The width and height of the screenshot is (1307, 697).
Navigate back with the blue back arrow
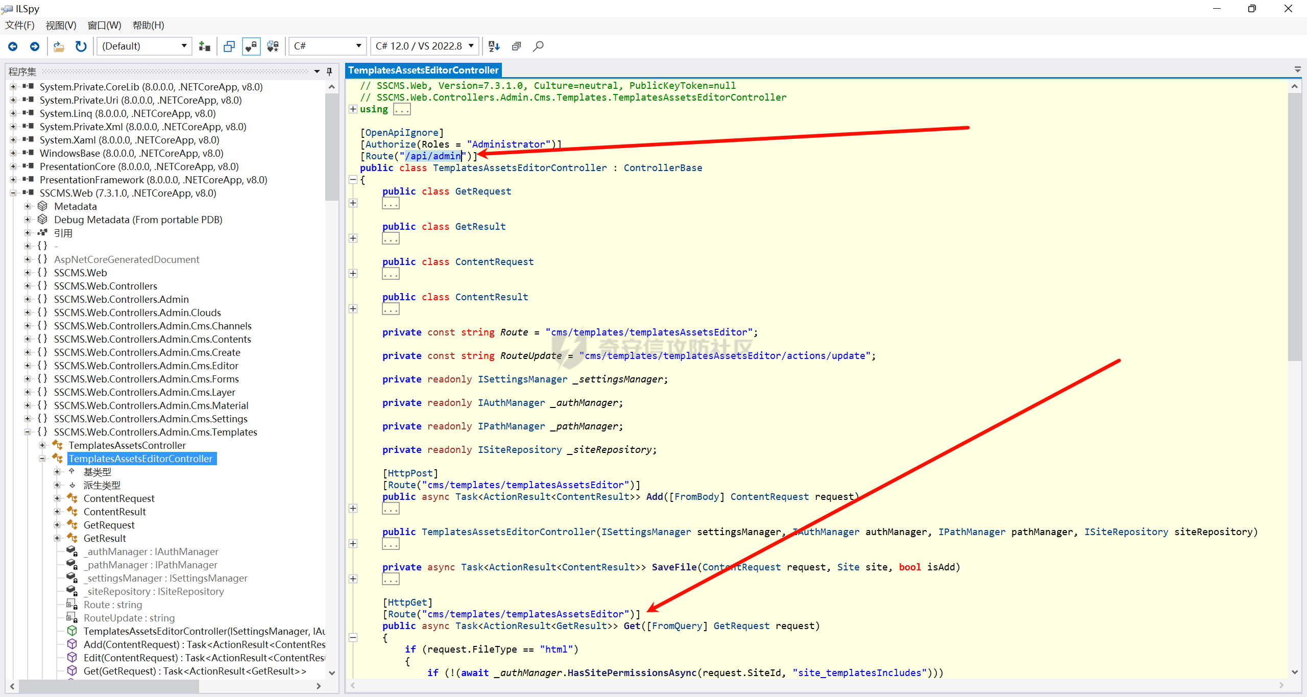[13, 46]
